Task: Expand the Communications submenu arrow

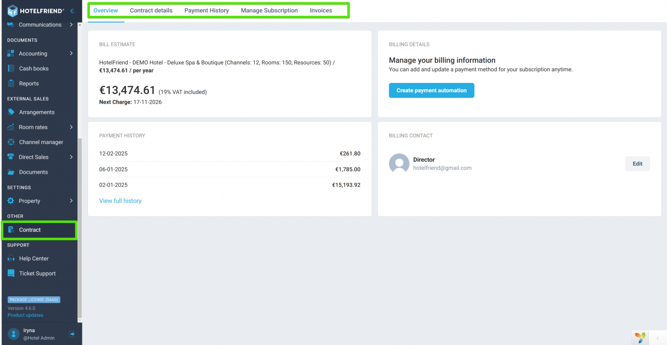Action: [71, 25]
